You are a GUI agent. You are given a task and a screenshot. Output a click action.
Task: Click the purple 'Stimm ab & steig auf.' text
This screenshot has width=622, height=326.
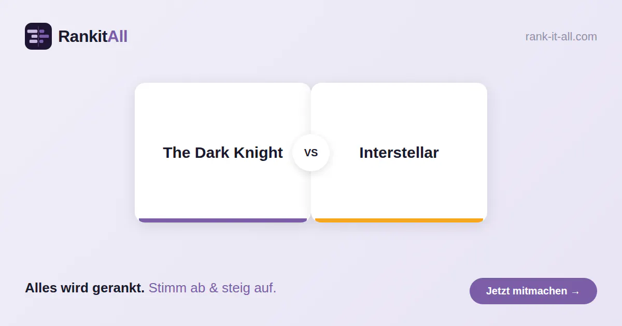[213, 288]
